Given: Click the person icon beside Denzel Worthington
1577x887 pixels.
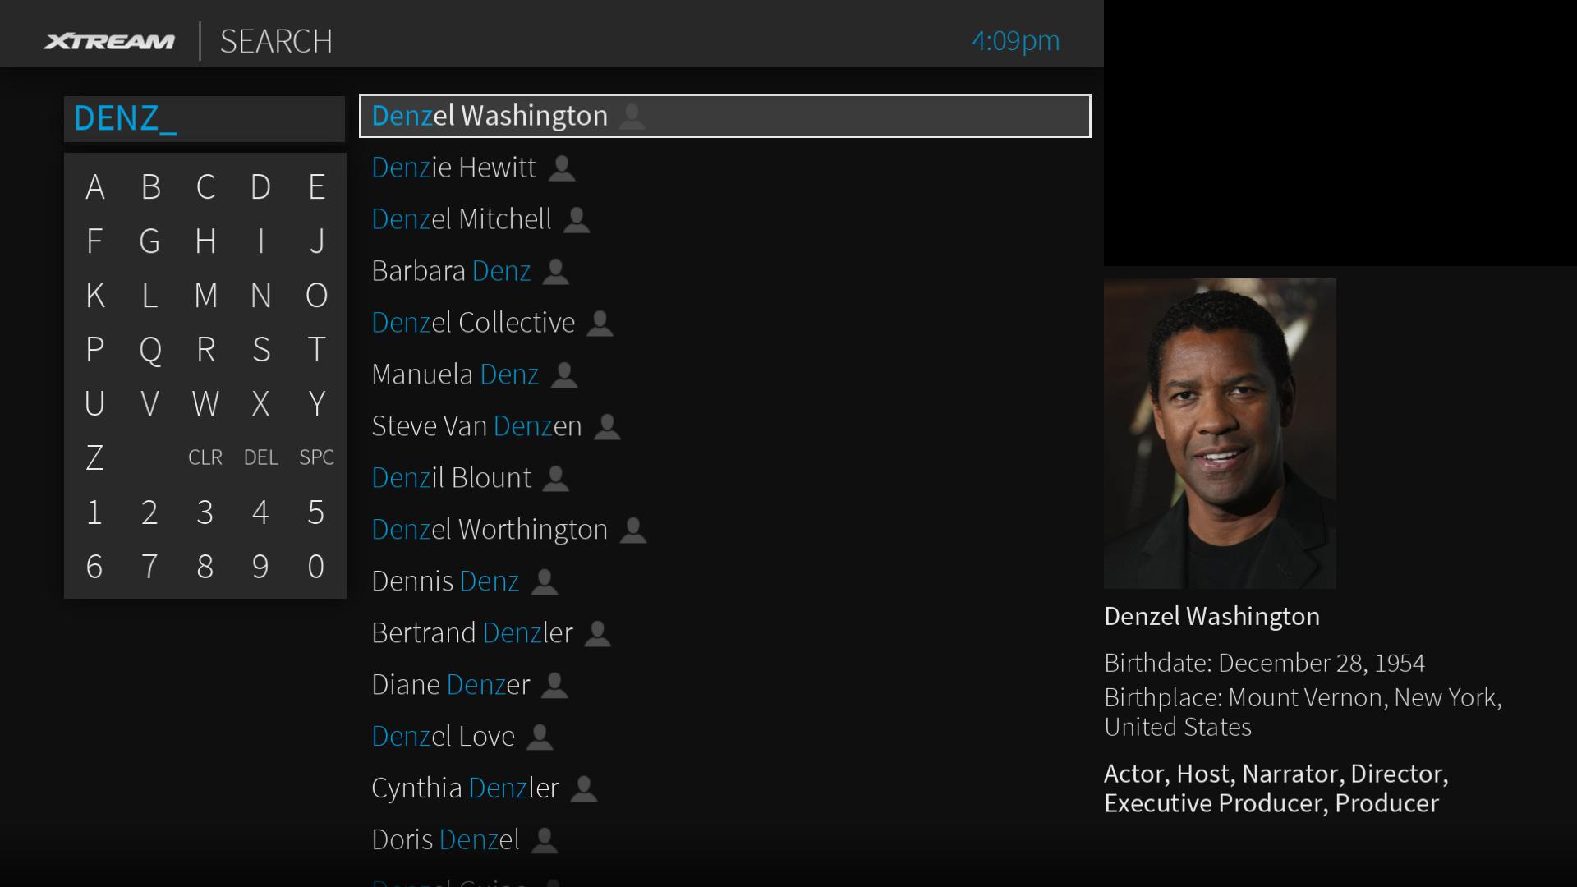Looking at the screenshot, I should tap(633, 531).
